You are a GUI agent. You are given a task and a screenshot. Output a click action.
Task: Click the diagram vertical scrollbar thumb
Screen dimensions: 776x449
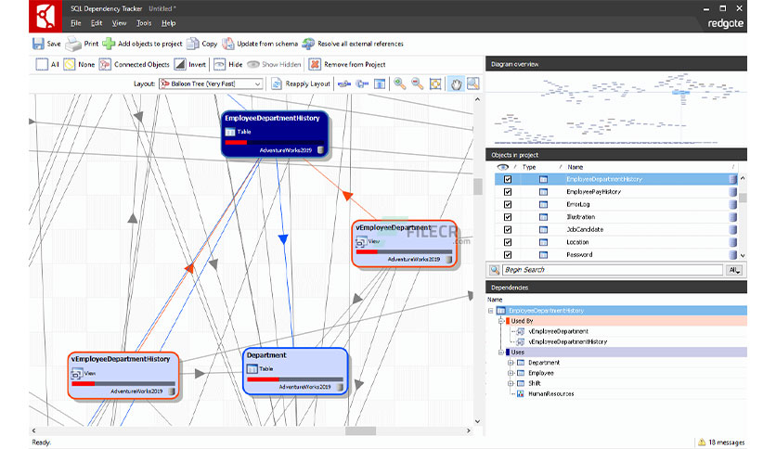tap(478, 186)
